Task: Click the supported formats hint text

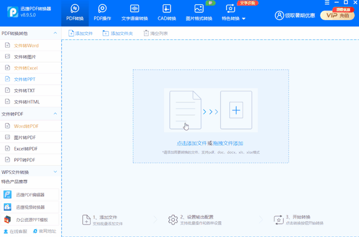Action: 211,152
